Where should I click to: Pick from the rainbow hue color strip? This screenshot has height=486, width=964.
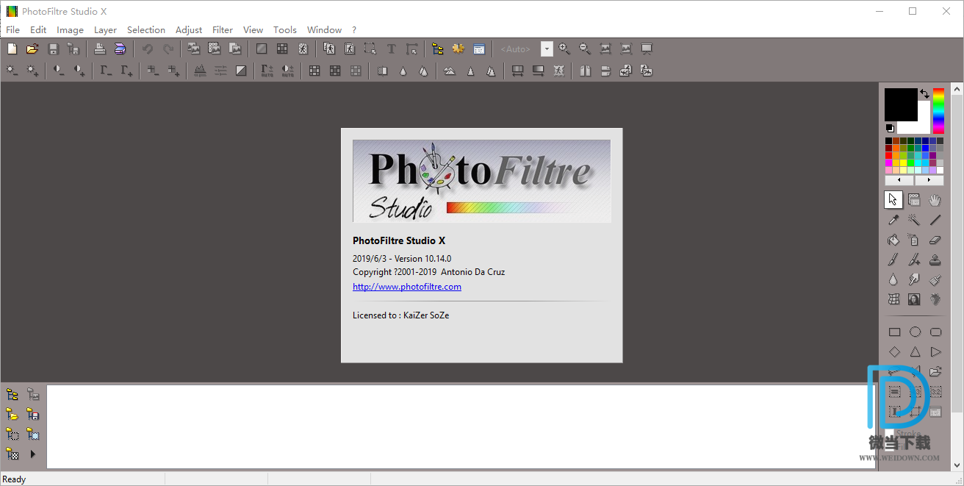click(938, 111)
